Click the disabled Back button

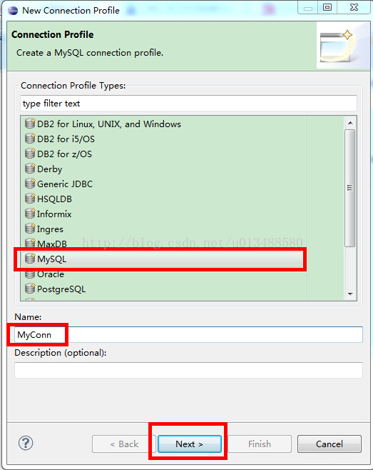(x=124, y=444)
